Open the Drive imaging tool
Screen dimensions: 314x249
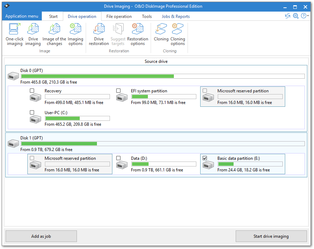pyautogui.click(x=33, y=34)
